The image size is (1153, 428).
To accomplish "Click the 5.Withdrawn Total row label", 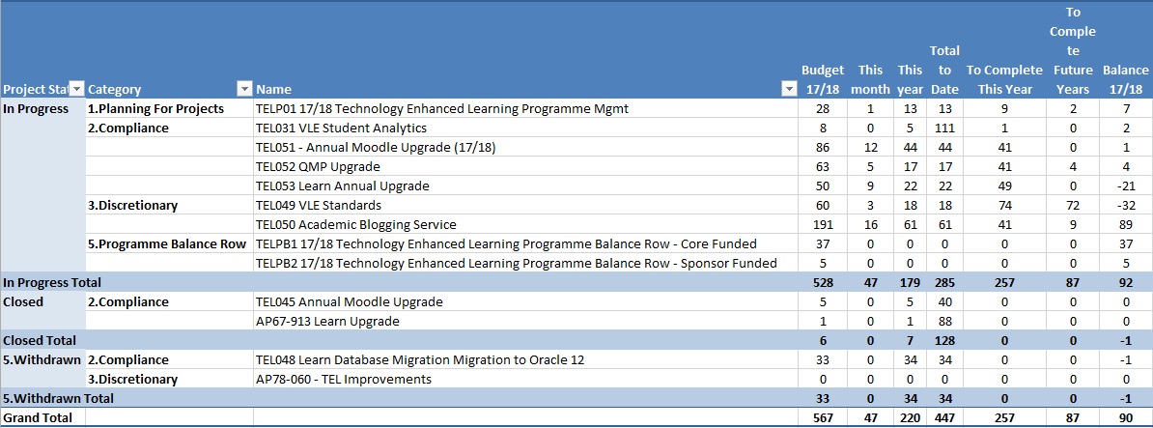I will pos(58,398).
